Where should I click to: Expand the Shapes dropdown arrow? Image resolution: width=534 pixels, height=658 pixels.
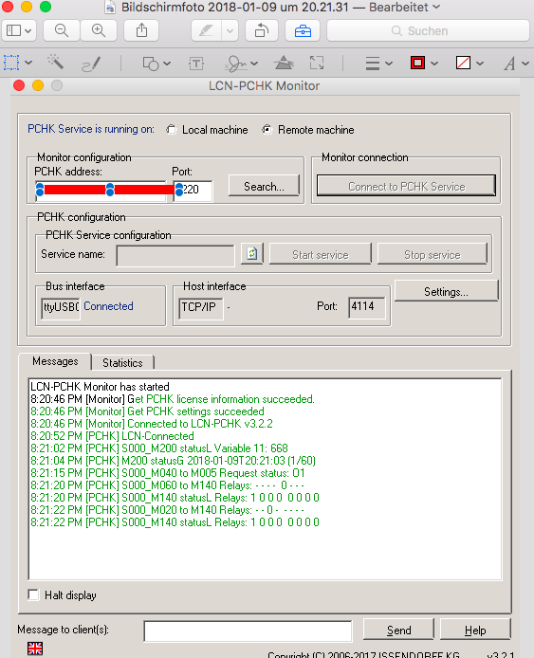coord(167,64)
